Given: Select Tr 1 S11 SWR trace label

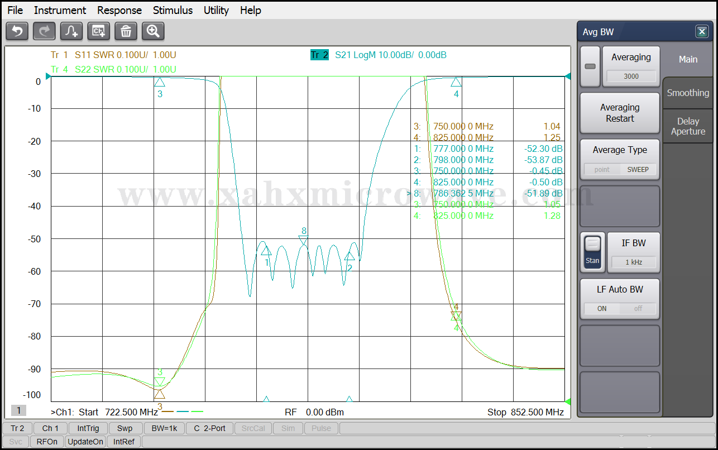Looking at the screenshot, I should [x=113, y=55].
